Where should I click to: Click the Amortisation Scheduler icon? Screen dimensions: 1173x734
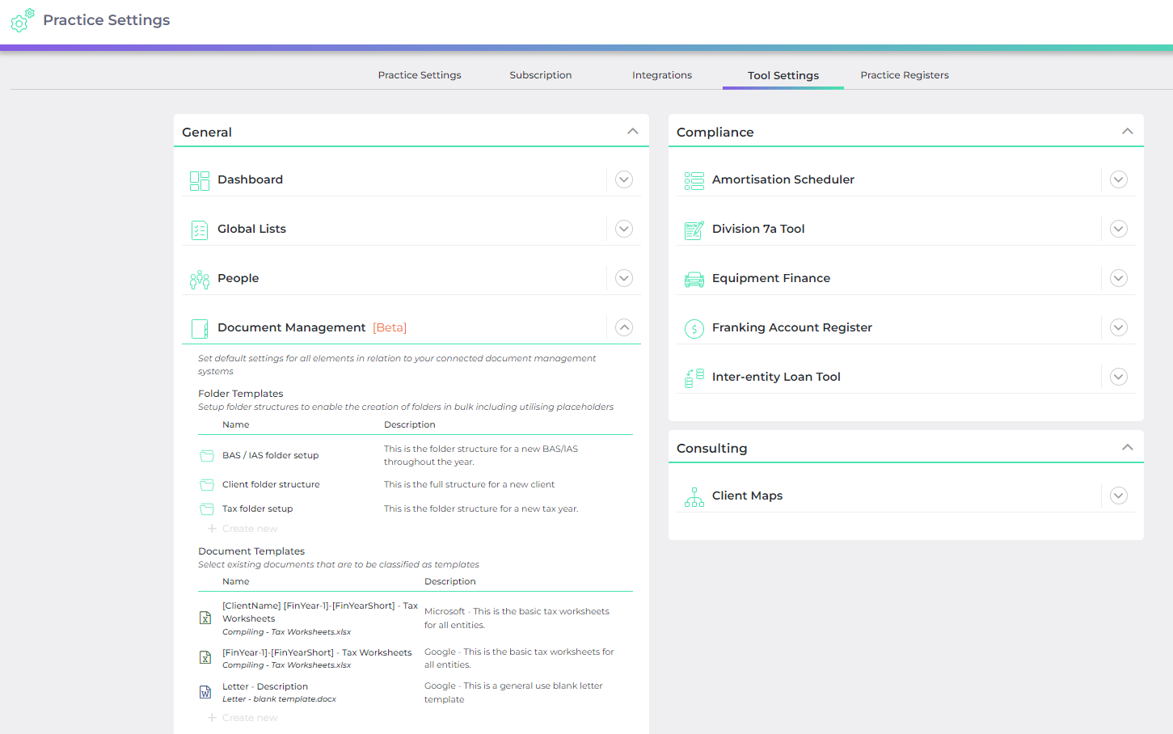click(x=694, y=179)
